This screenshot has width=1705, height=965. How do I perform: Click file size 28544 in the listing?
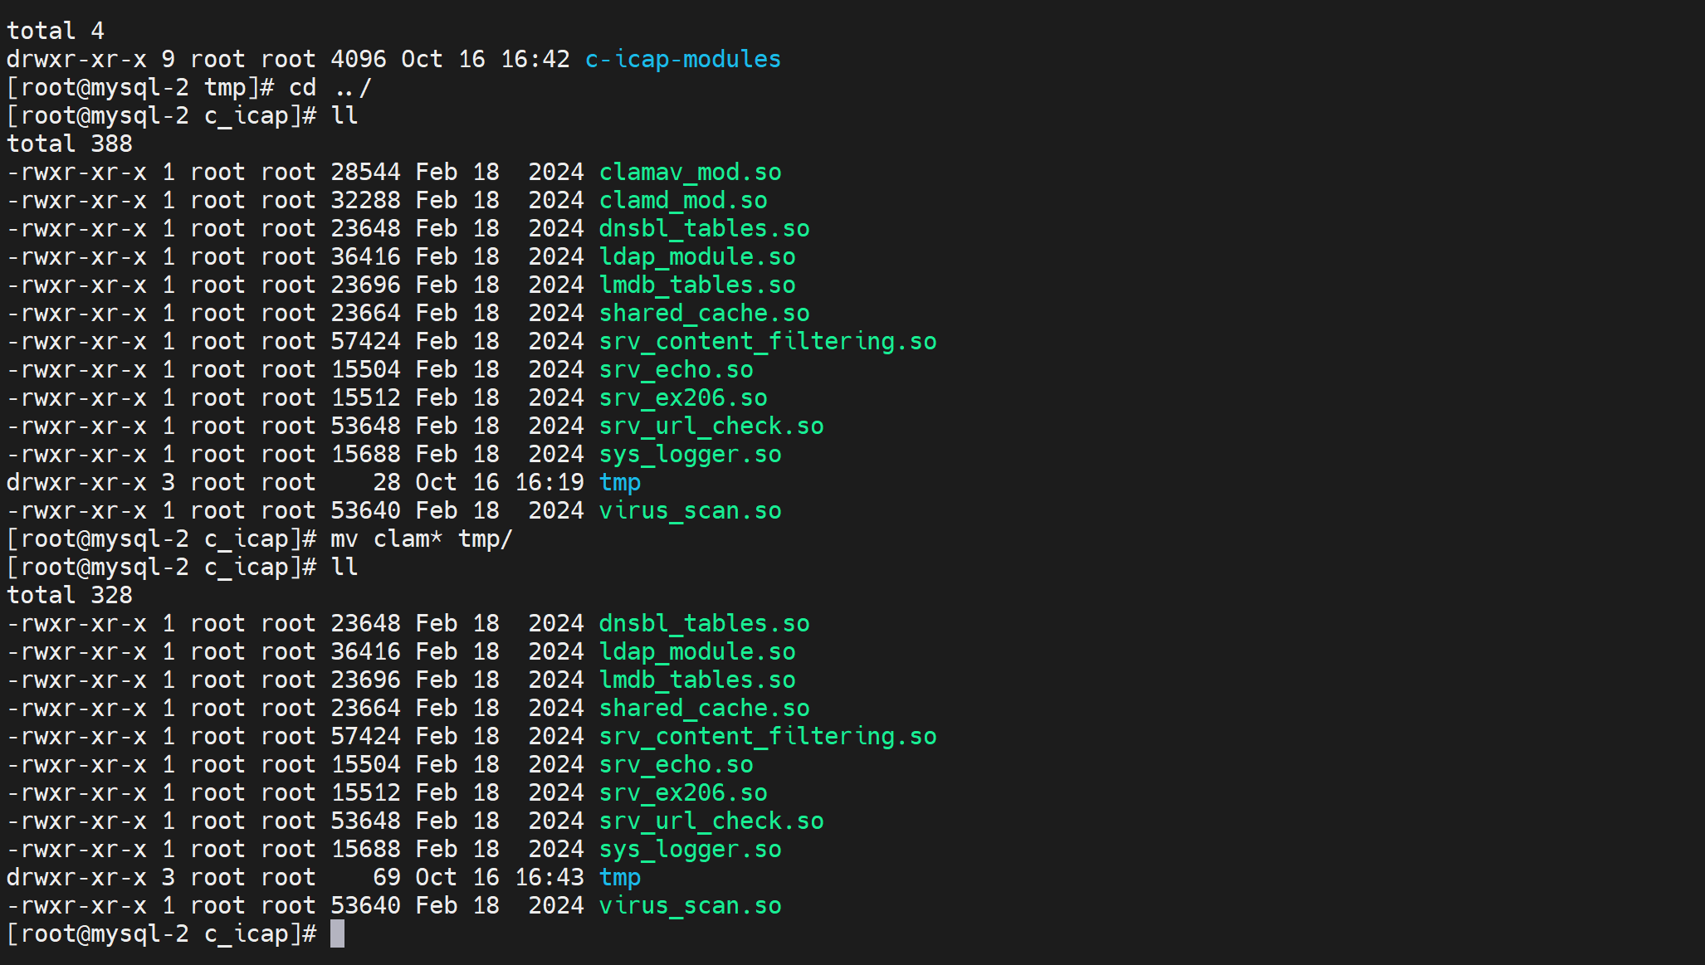(x=365, y=173)
